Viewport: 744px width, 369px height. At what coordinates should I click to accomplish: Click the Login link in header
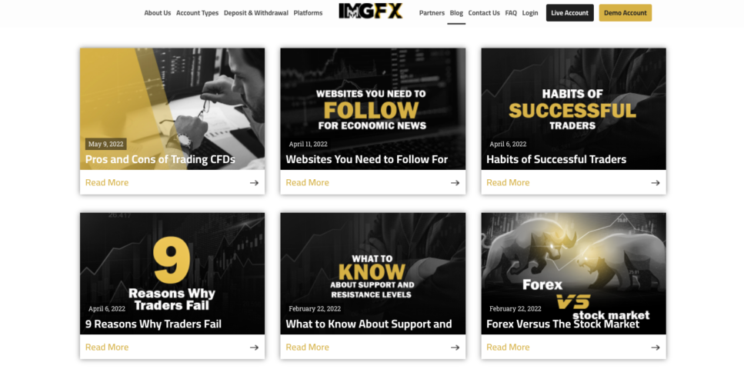(x=530, y=13)
